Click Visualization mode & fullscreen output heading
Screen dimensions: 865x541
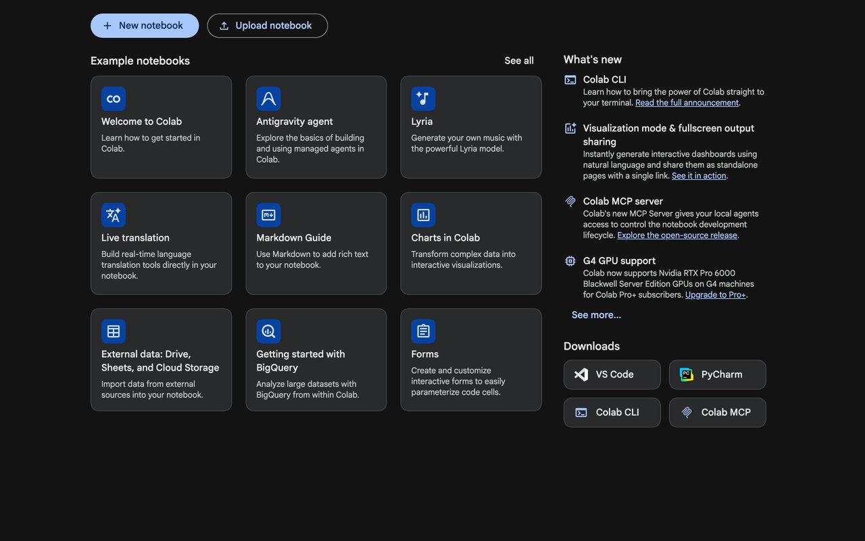coord(668,135)
